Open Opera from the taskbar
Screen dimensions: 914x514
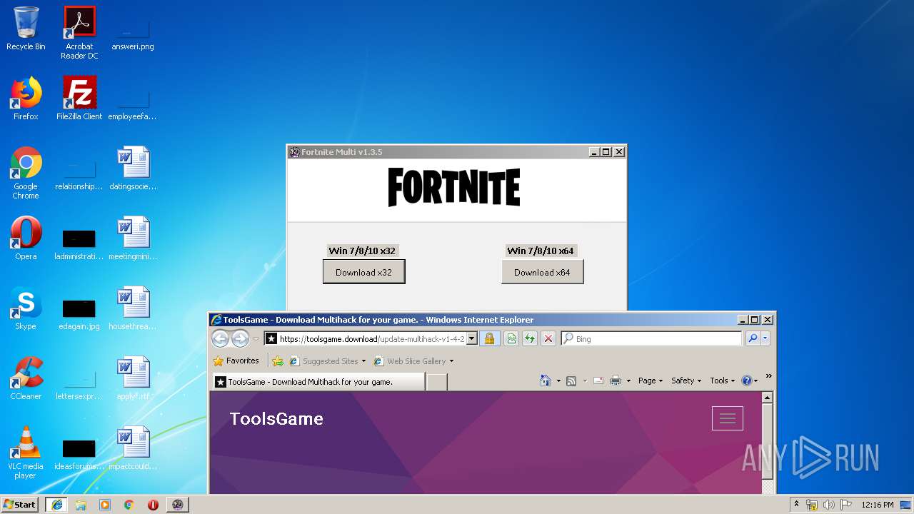(x=154, y=505)
